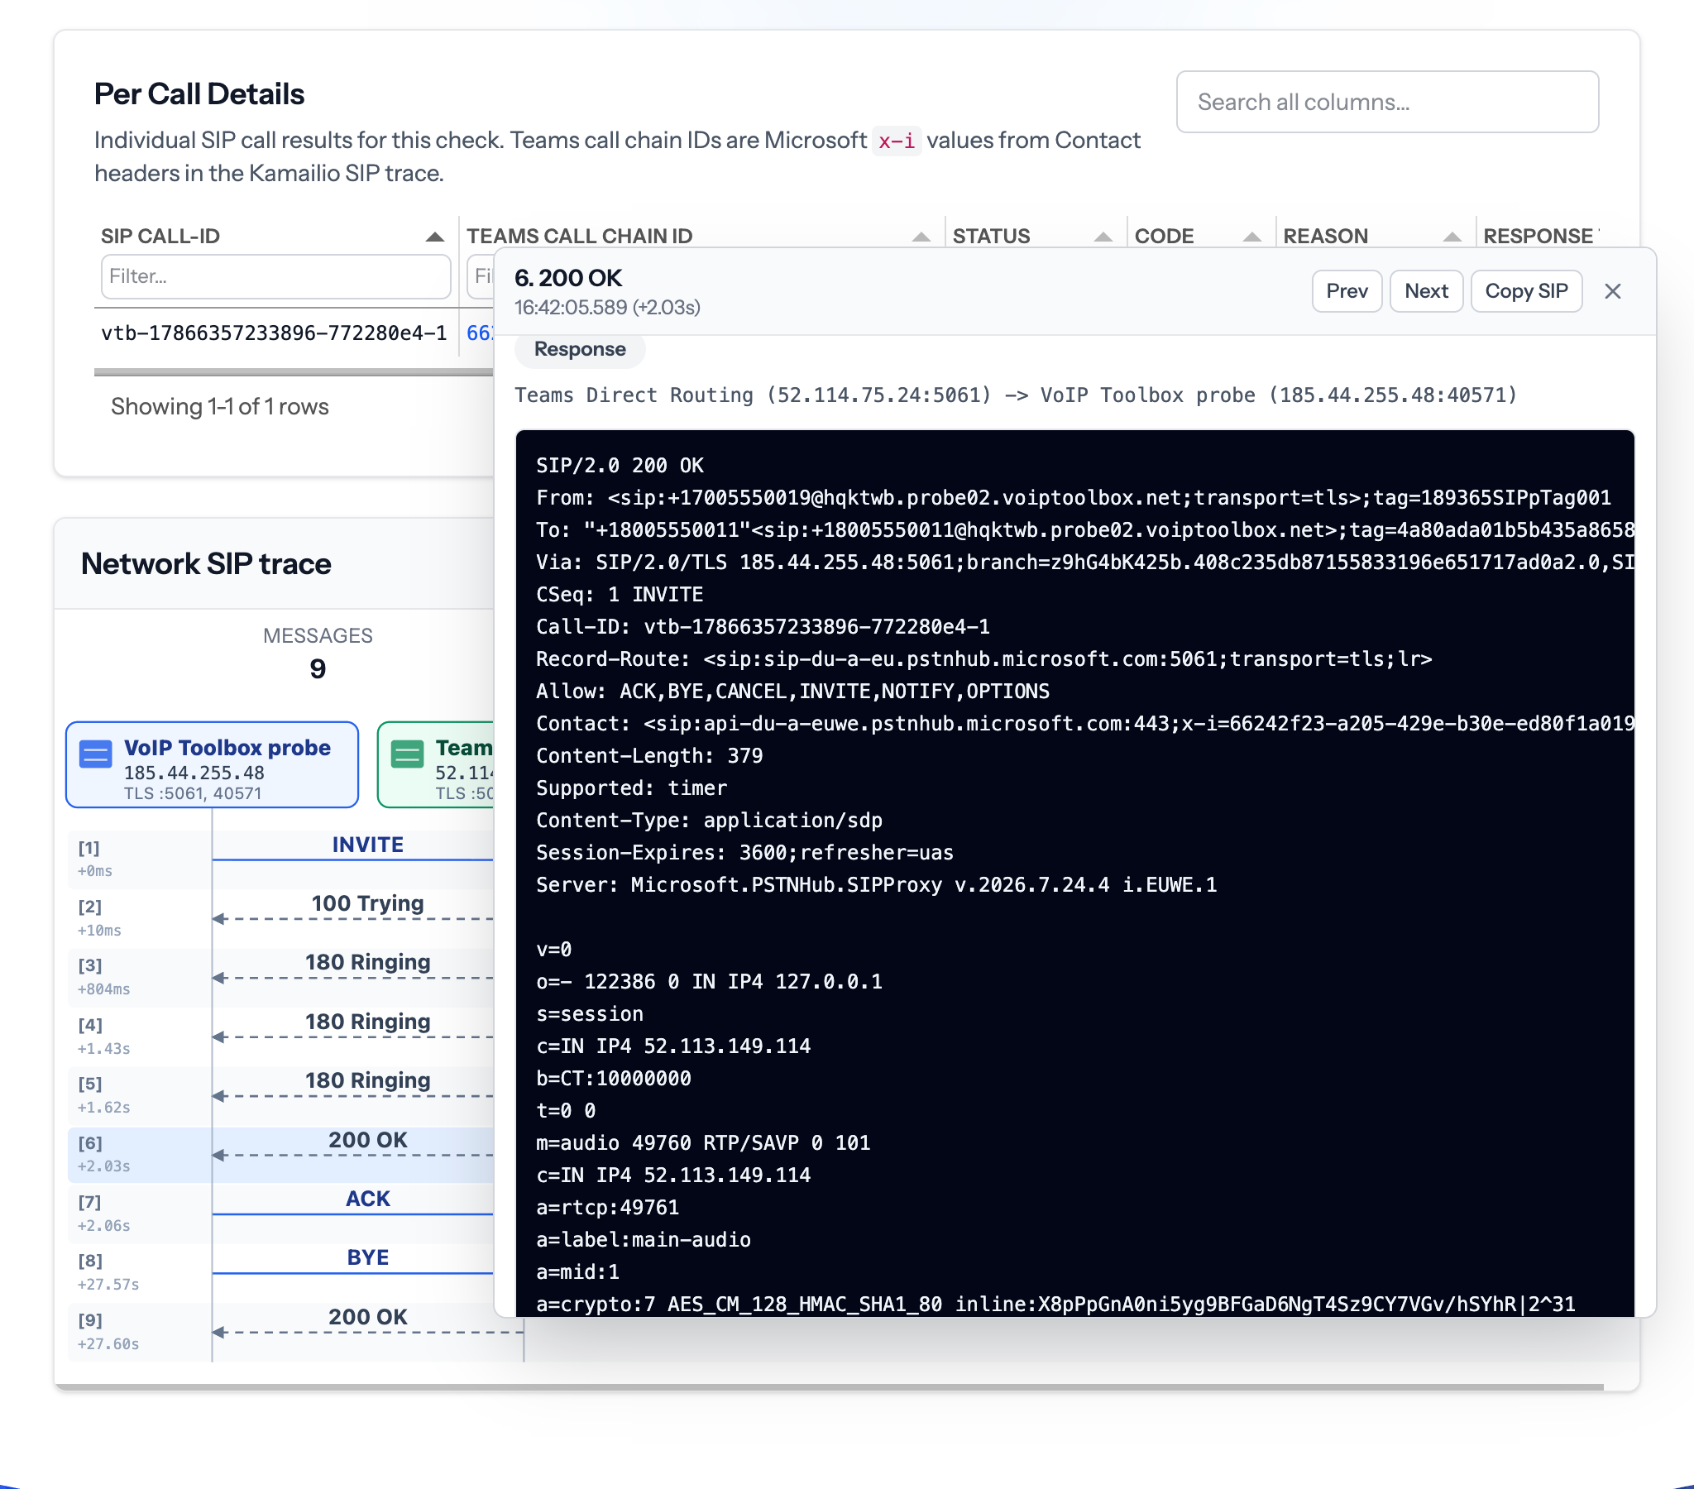Click the Teams Direct Routing route line

(1015, 395)
